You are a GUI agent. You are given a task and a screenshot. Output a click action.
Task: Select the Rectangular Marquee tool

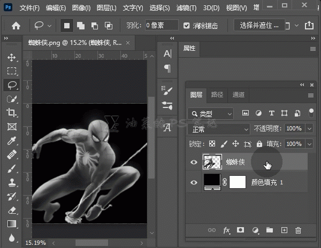[x=12, y=71]
